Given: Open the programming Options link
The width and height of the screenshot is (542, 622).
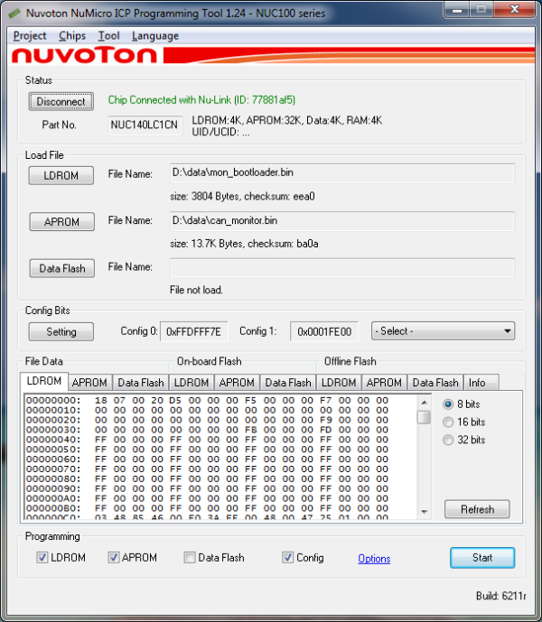Looking at the screenshot, I should click(374, 559).
